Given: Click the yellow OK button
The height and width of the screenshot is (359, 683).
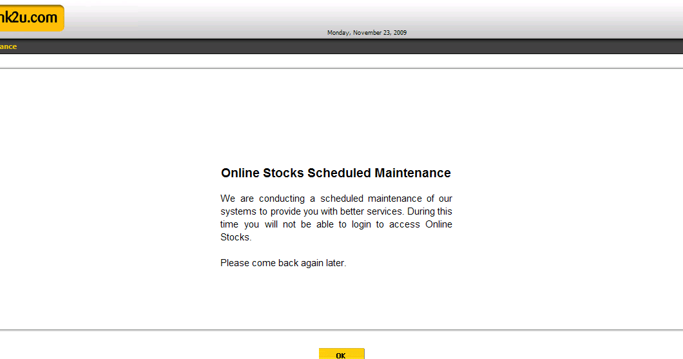Looking at the screenshot, I should (x=341, y=354).
